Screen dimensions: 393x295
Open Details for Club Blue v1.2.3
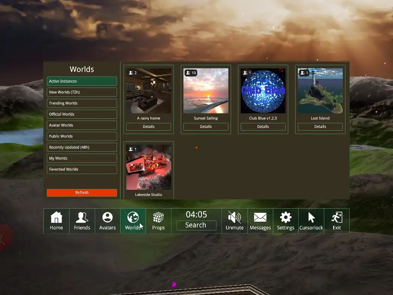263,127
